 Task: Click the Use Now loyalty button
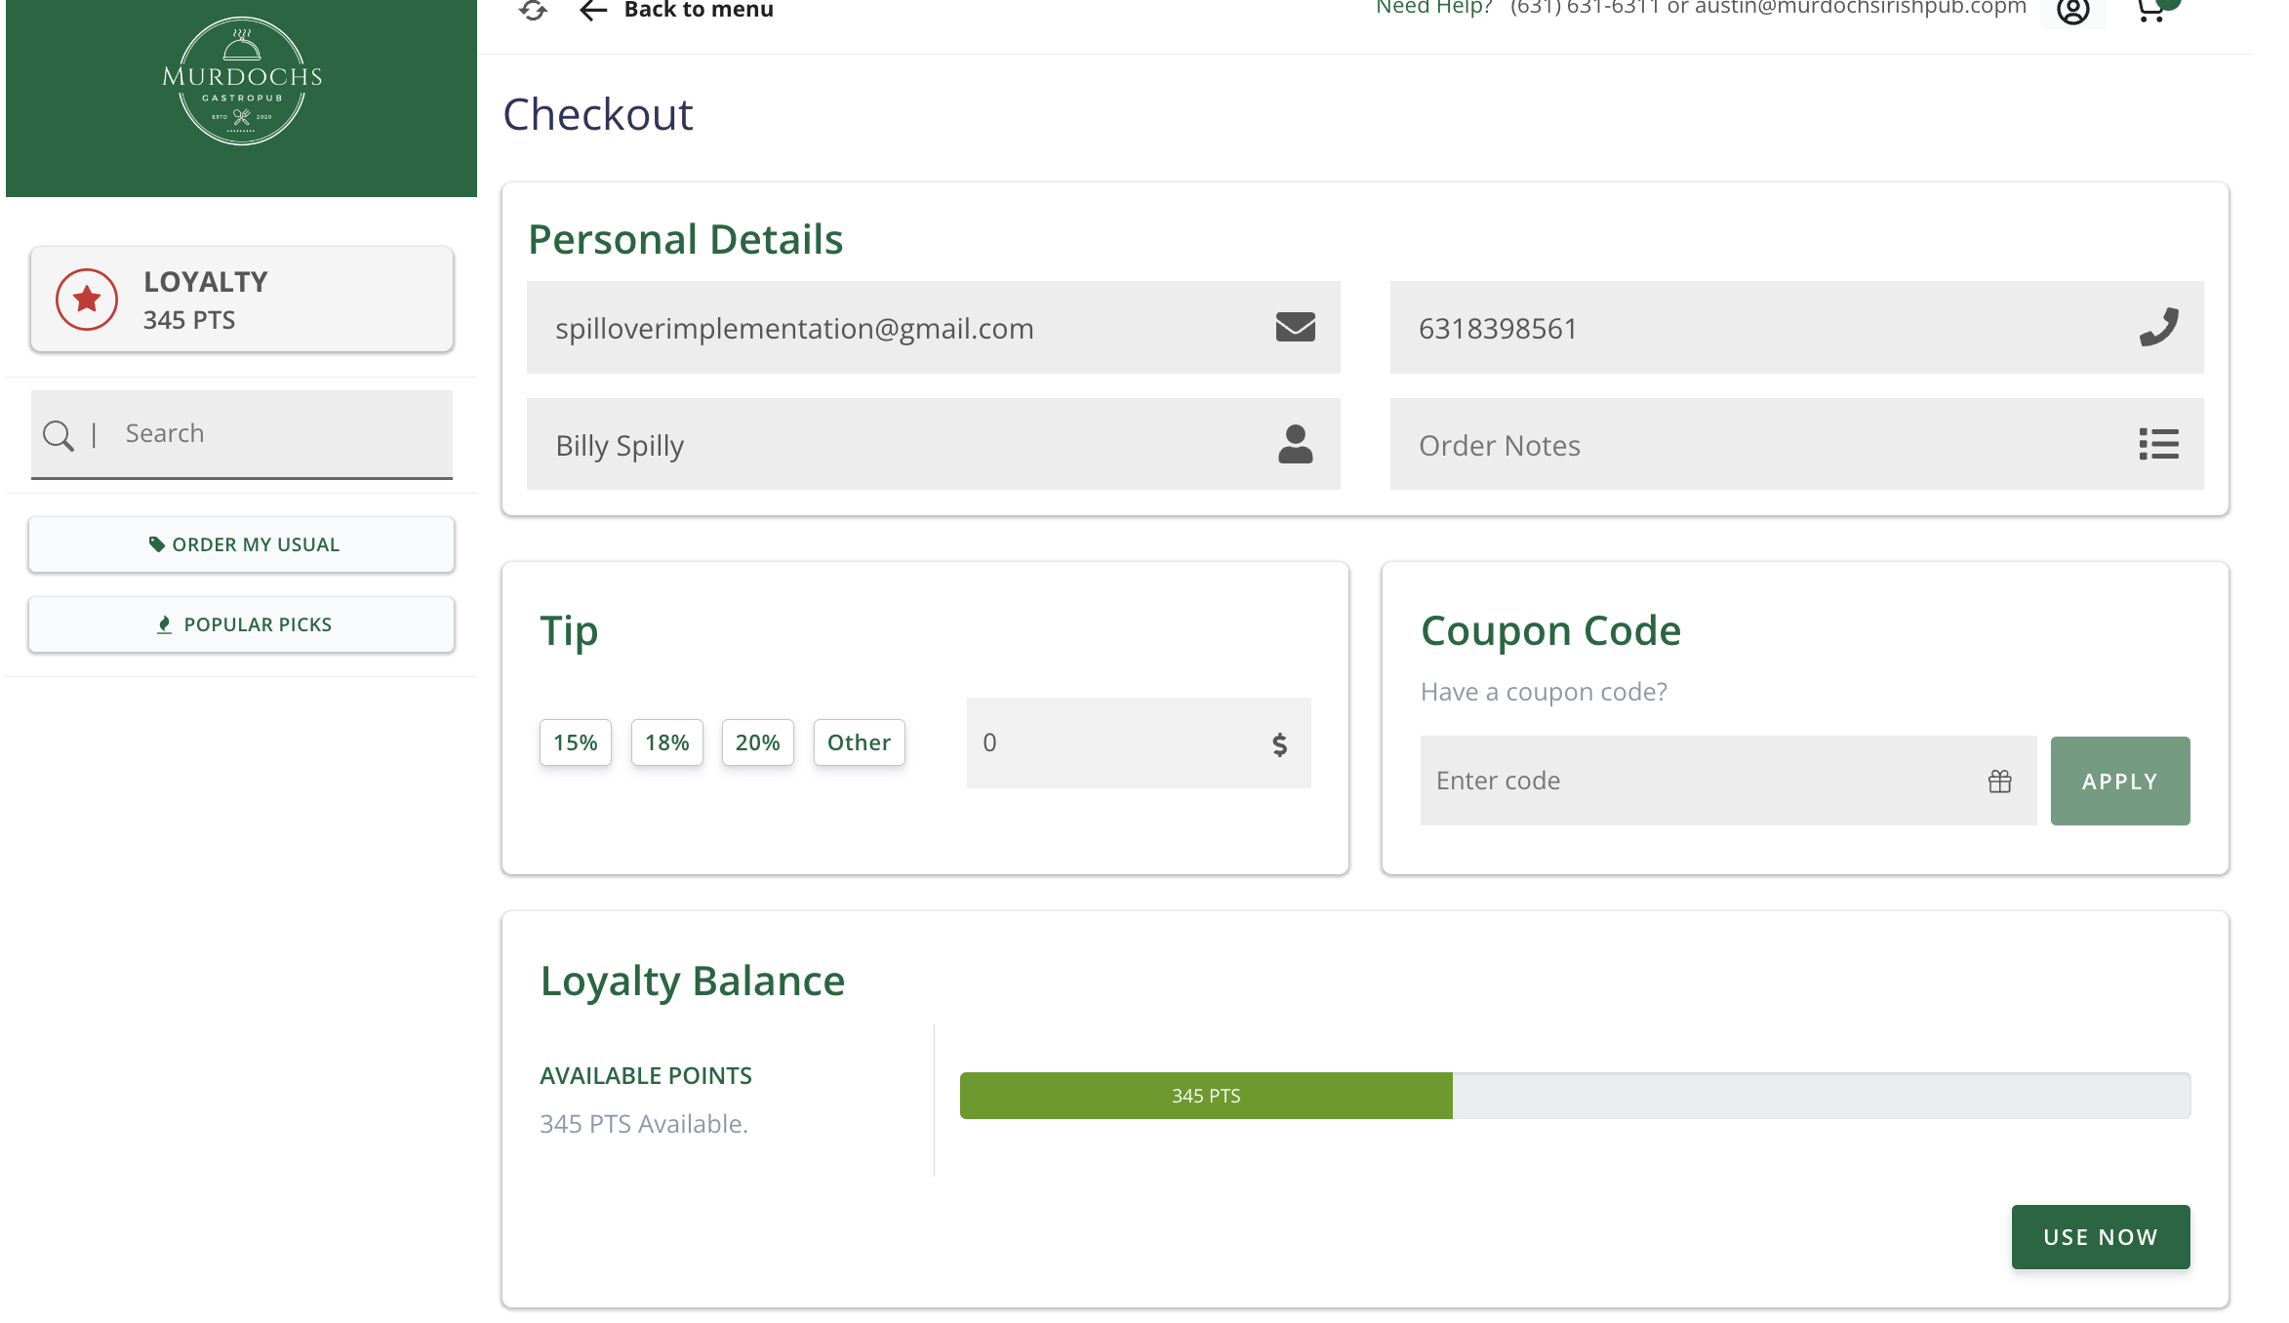point(2101,1237)
